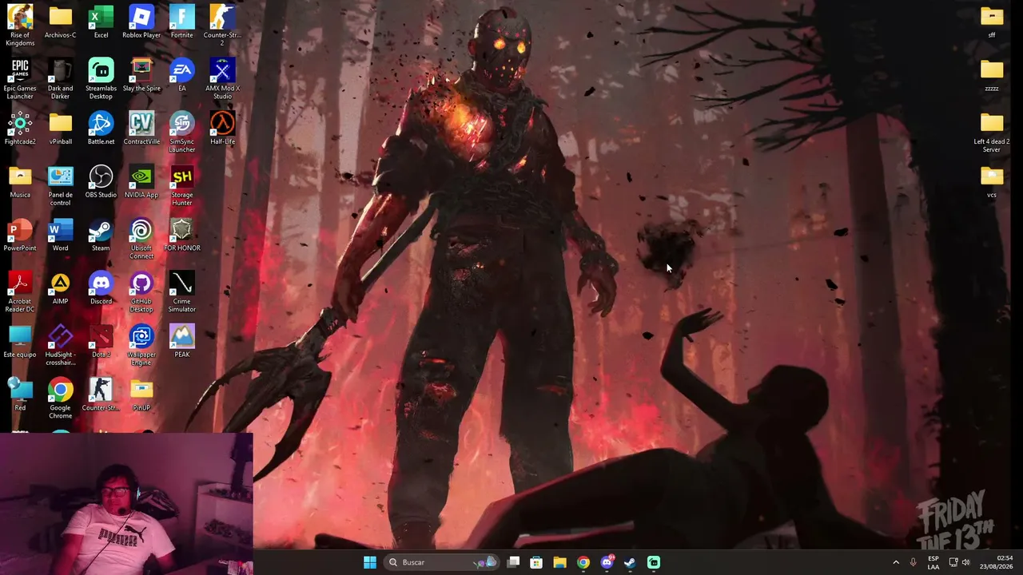Select the Dota 2 desktop icon
1023x575 pixels.
(x=101, y=341)
